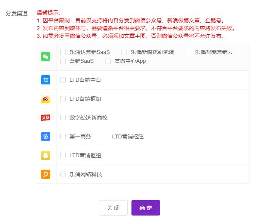Check LTD营销枢纽 in the QQ penguin row
The image size is (261, 224).
click(x=63, y=155)
